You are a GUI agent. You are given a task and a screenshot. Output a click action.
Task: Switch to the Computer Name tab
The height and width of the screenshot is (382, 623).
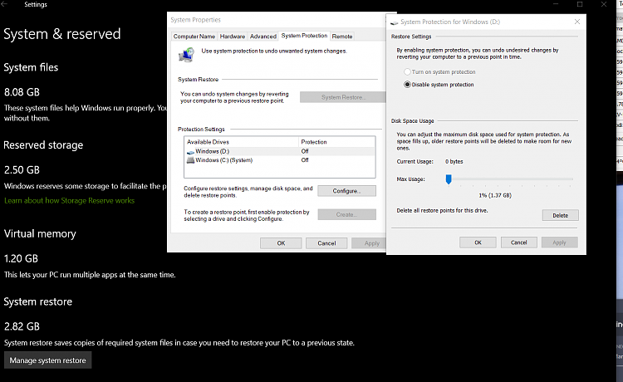194,37
